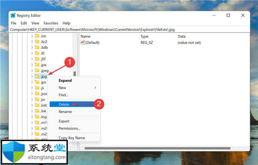The width and height of the screenshot is (258, 165).
Task: Click the Registry Editor app icon in title bar
Action: pyautogui.click(x=13, y=15)
